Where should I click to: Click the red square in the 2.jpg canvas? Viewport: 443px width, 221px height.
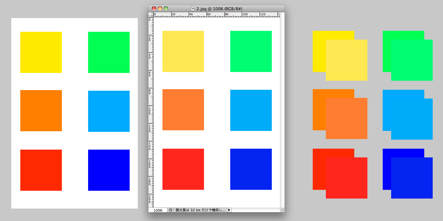(x=183, y=169)
